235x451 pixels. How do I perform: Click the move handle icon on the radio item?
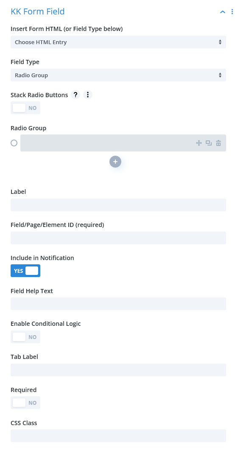click(199, 143)
